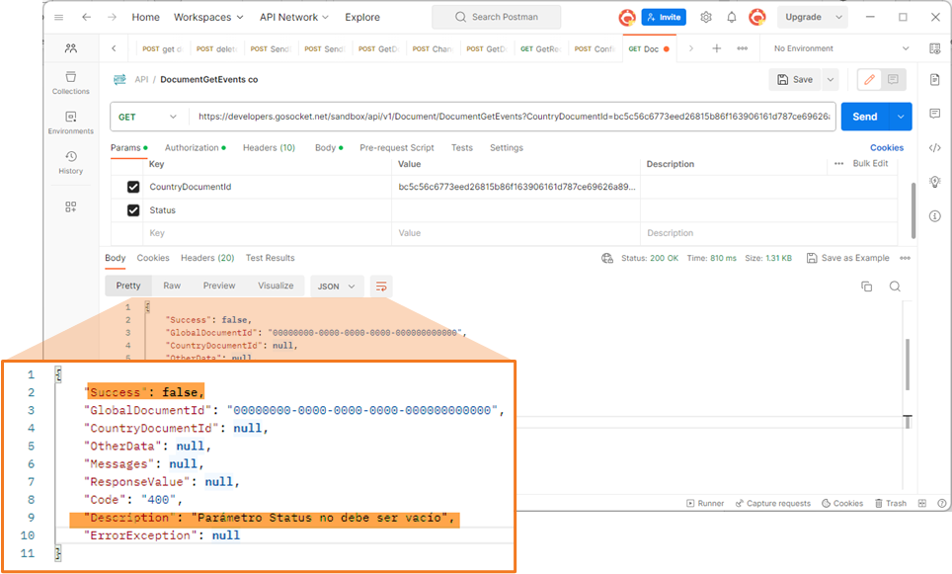The width and height of the screenshot is (952, 574).
Task: Open the GET method dropdown
Action: click(147, 117)
